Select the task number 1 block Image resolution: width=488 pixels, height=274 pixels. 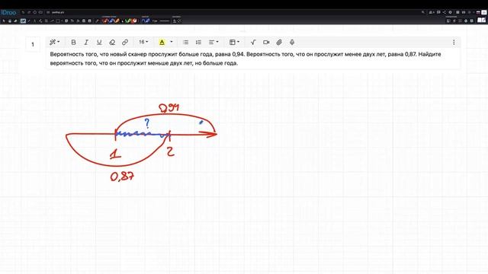coord(33,44)
